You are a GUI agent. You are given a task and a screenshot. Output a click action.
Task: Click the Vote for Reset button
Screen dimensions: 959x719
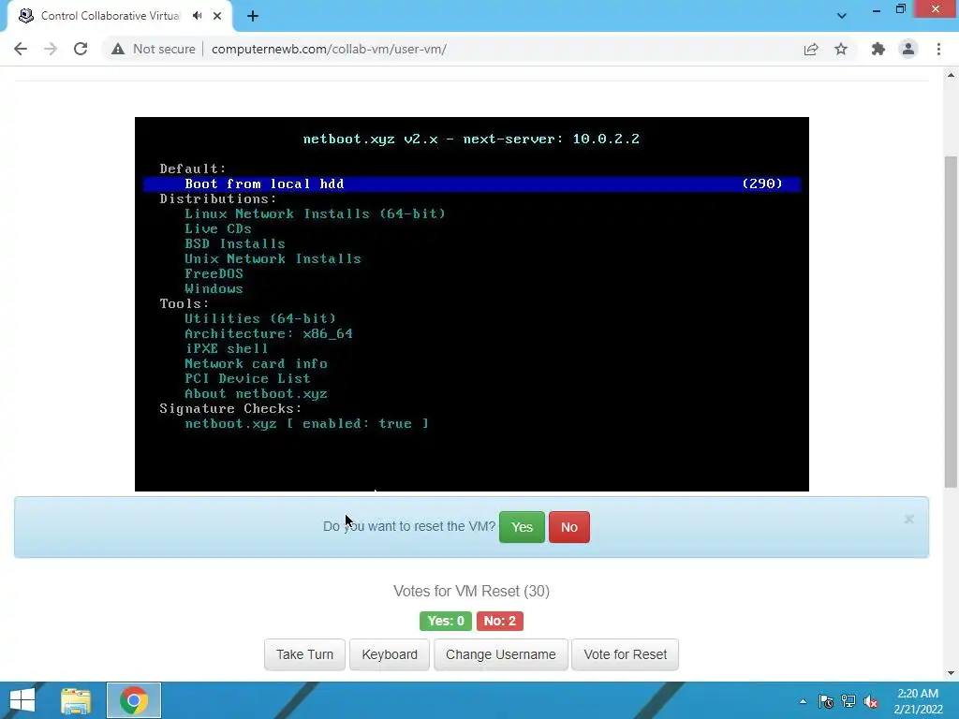625,654
